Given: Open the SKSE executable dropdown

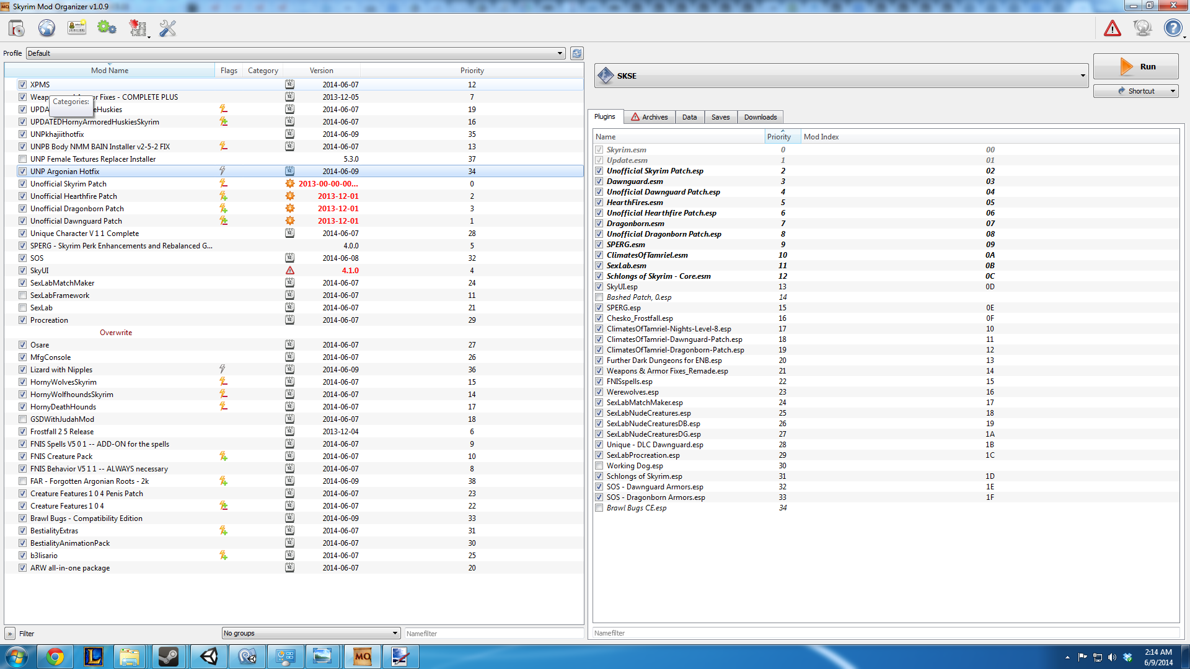Looking at the screenshot, I should click(841, 76).
